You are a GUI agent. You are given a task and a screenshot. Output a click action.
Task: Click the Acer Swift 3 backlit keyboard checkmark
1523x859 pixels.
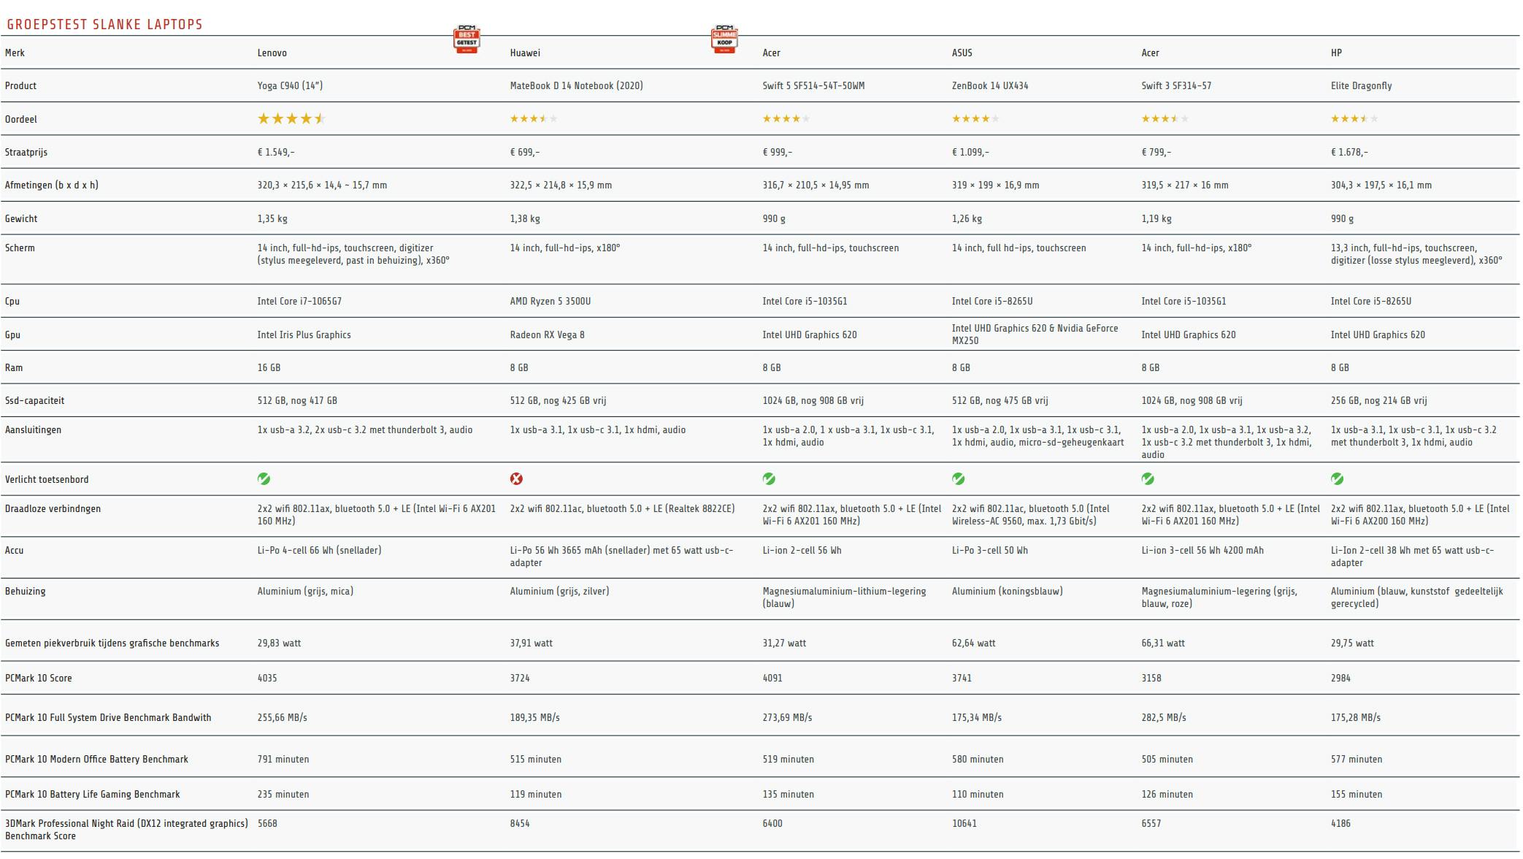tap(1148, 479)
